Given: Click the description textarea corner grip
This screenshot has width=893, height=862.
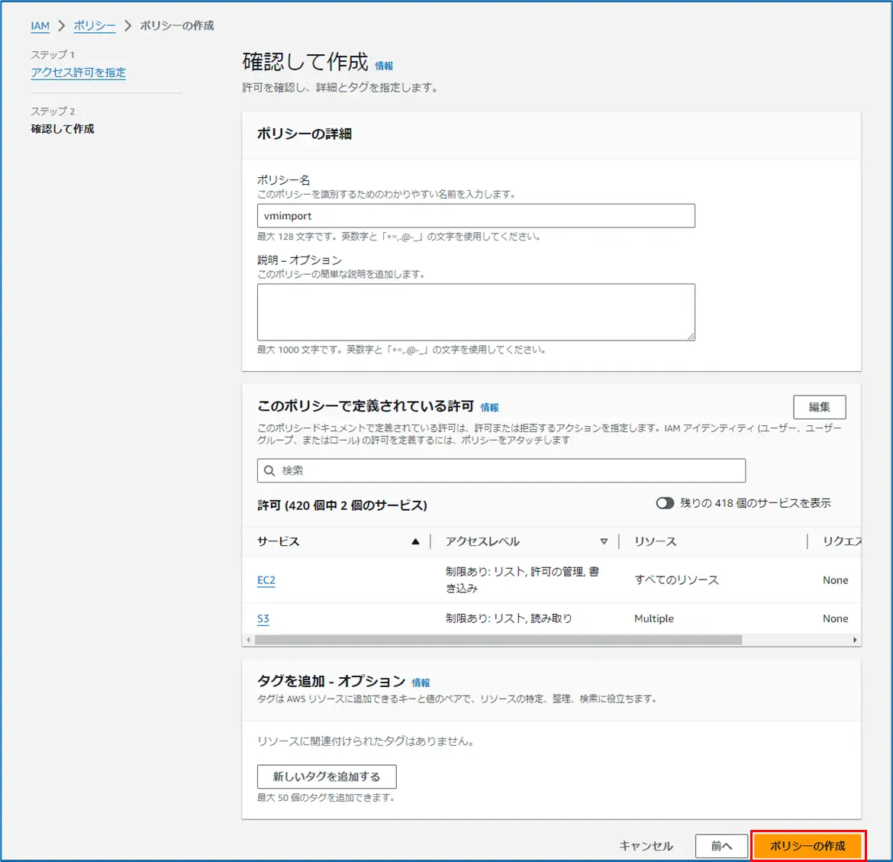Looking at the screenshot, I should tap(690, 336).
